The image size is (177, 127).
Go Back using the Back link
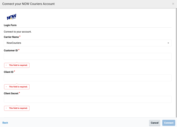pos(5,123)
